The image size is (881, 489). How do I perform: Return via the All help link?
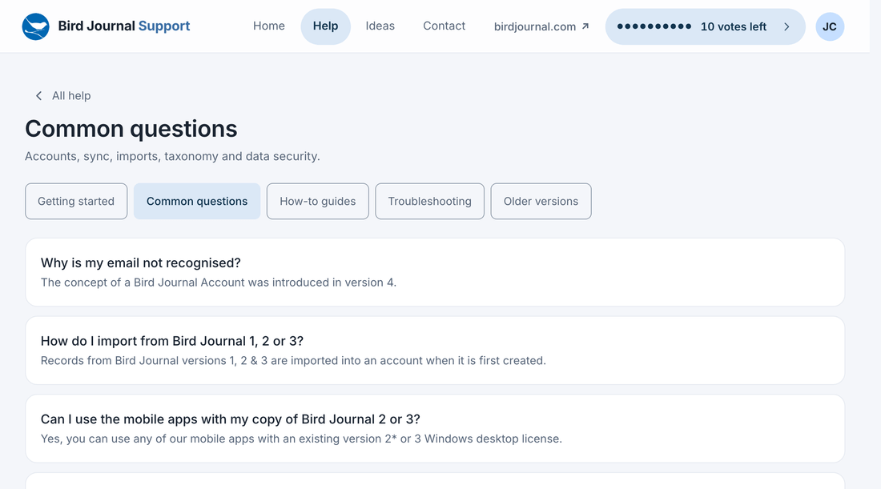point(63,96)
